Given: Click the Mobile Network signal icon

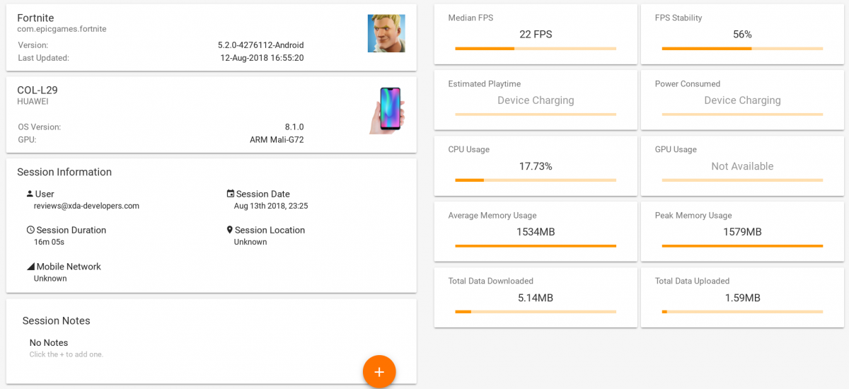Looking at the screenshot, I should (30, 267).
